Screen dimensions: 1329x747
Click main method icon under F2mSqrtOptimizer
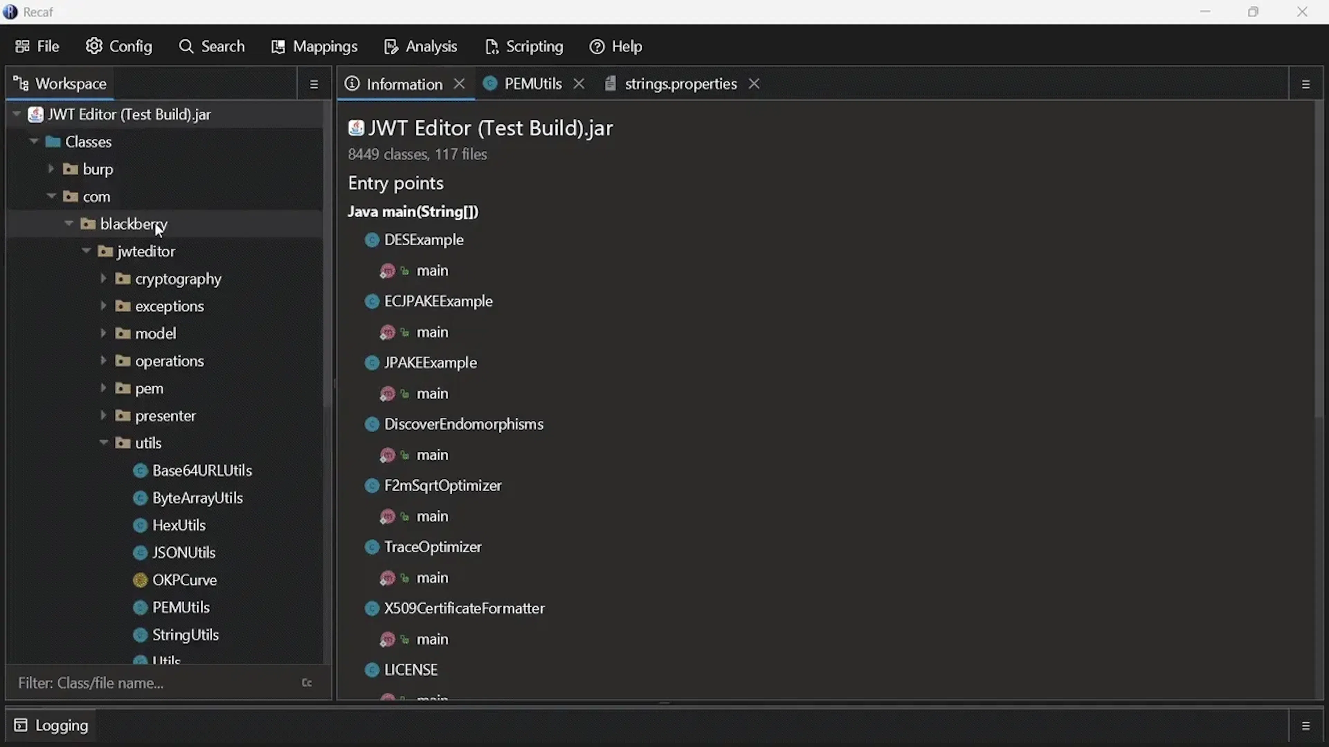(388, 516)
